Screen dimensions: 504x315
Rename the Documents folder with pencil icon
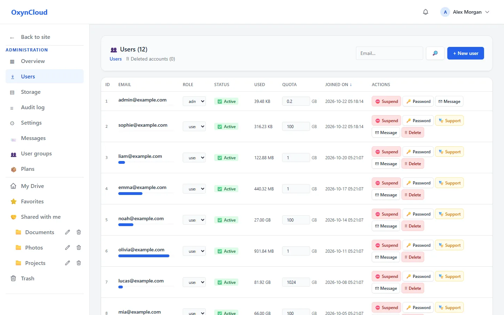(68, 232)
